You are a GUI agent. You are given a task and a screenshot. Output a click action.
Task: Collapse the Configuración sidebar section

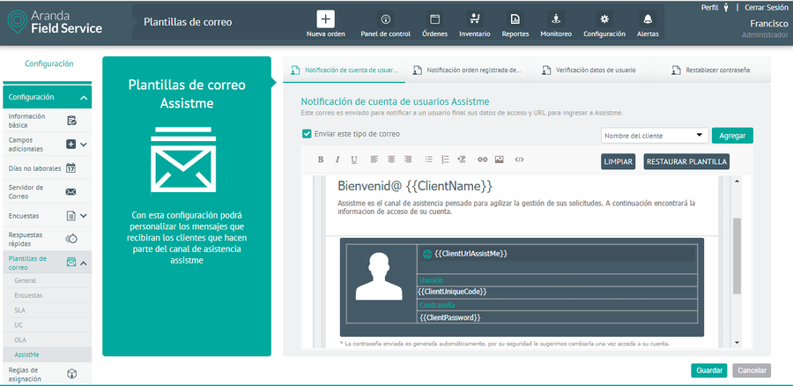point(84,98)
